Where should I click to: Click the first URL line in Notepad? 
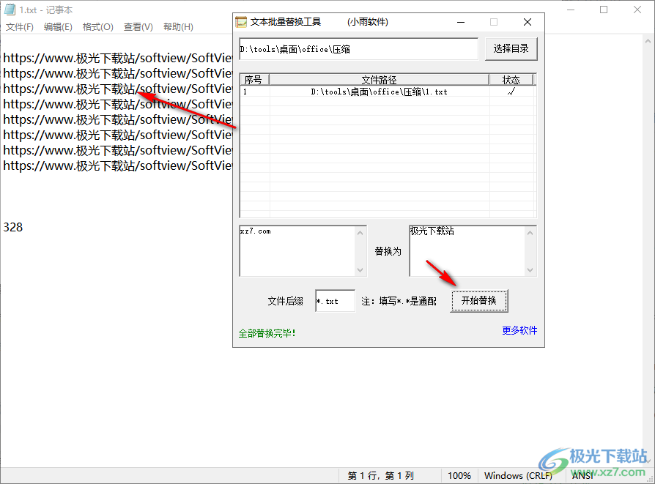click(117, 58)
